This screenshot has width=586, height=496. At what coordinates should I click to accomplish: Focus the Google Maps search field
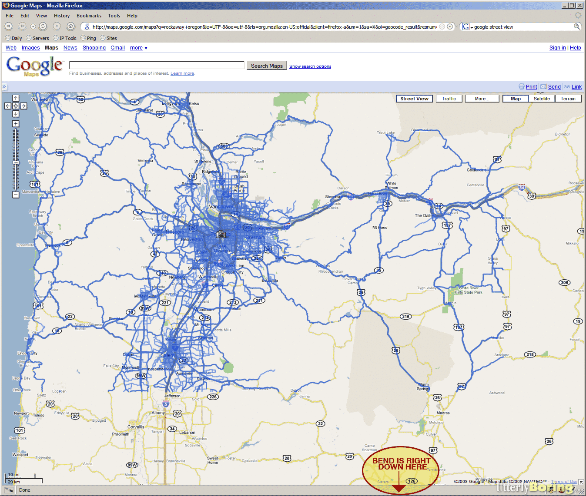click(x=157, y=65)
